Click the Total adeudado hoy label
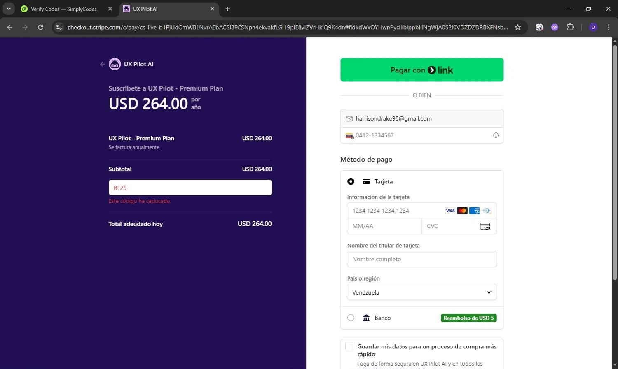The height and width of the screenshot is (369, 618). pyautogui.click(x=136, y=224)
